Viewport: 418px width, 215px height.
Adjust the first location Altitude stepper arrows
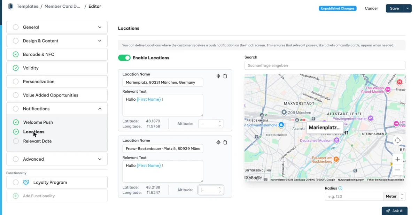219,124
